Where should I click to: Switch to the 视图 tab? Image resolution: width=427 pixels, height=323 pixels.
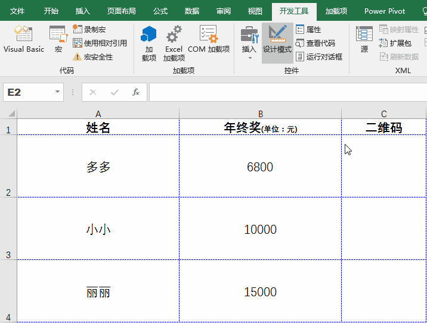[255, 11]
